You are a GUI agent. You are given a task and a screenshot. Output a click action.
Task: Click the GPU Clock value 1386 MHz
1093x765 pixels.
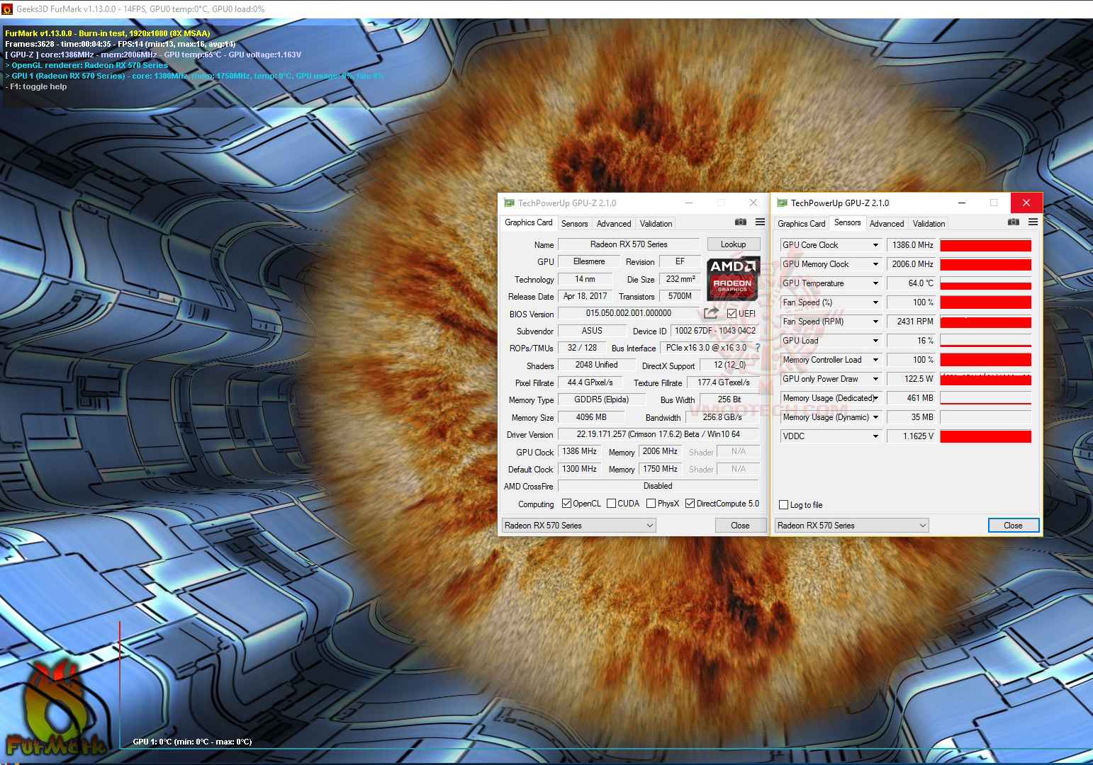click(x=579, y=451)
